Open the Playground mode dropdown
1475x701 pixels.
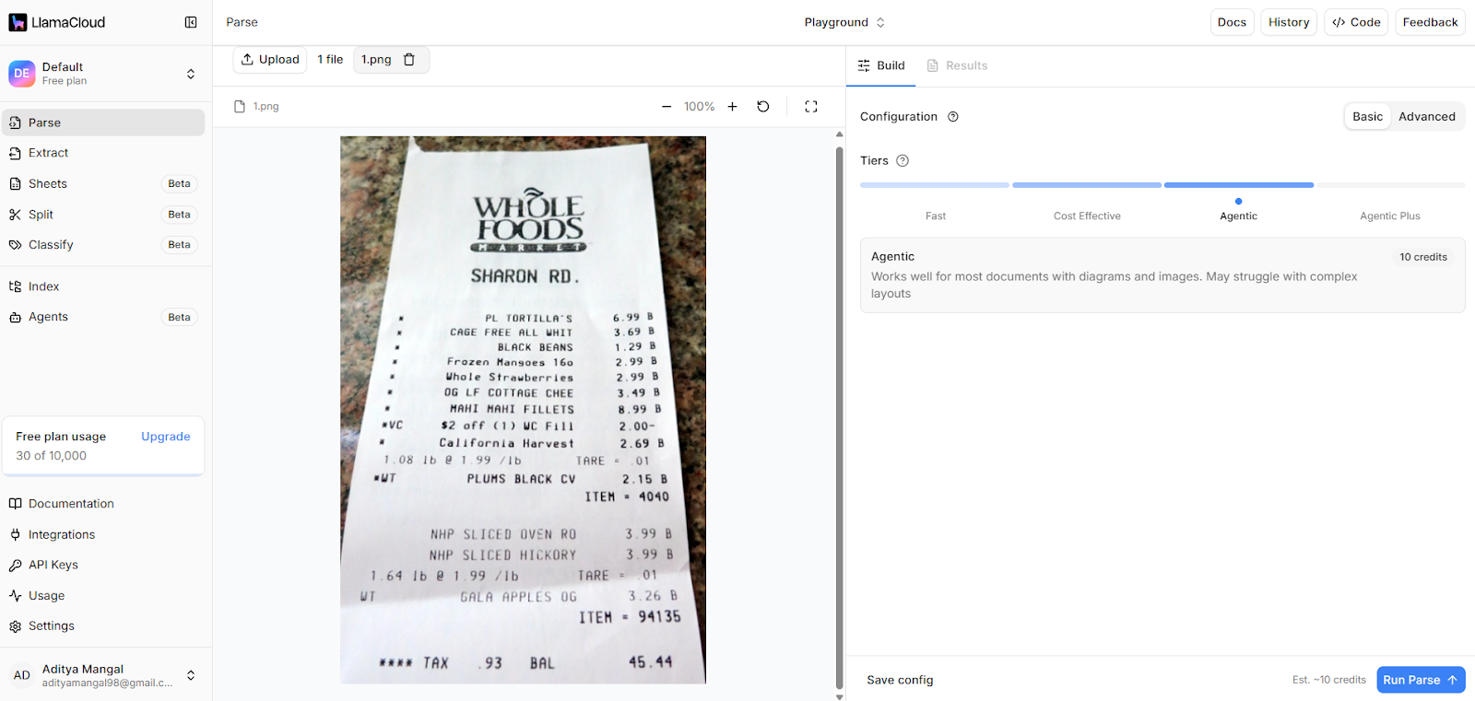tap(844, 22)
